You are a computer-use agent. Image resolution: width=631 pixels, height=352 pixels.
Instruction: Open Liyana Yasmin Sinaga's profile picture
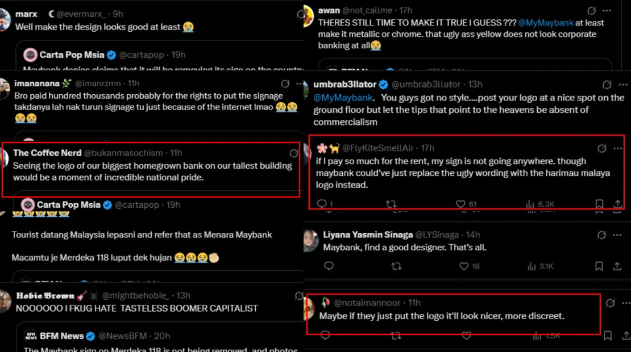point(310,240)
